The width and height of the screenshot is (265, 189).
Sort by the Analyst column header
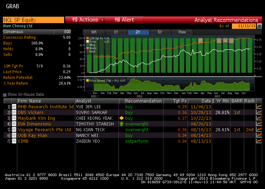pyautogui.click(x=96, y=101)
